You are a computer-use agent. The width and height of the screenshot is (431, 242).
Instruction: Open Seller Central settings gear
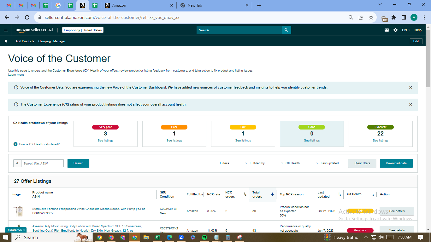tap(396, 30)
